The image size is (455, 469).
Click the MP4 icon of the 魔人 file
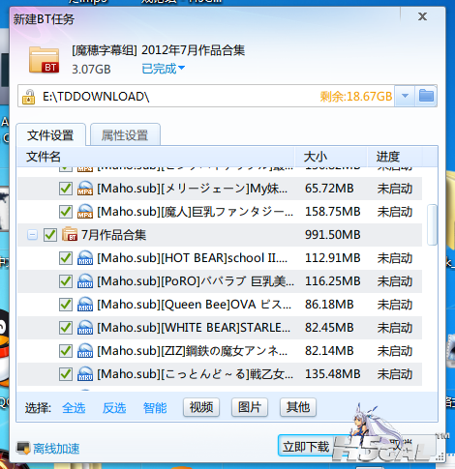point(85,212)
